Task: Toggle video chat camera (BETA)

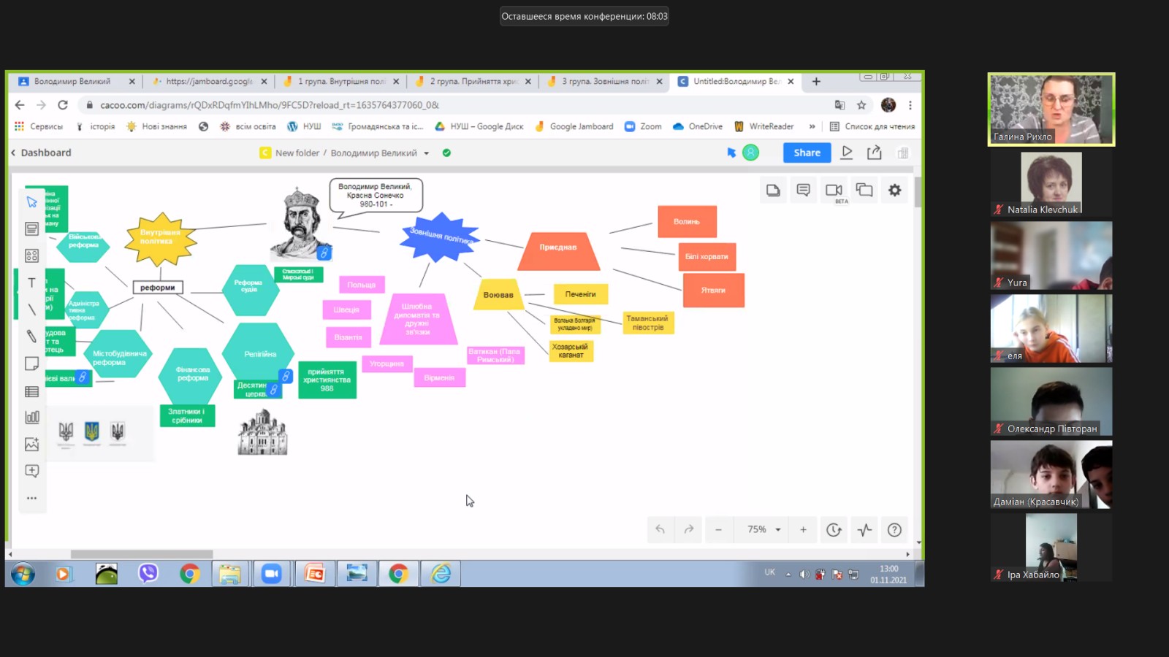Action: [834, 191]
